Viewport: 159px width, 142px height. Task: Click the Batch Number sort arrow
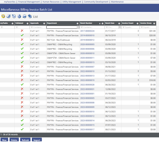(x=100, y=23)
